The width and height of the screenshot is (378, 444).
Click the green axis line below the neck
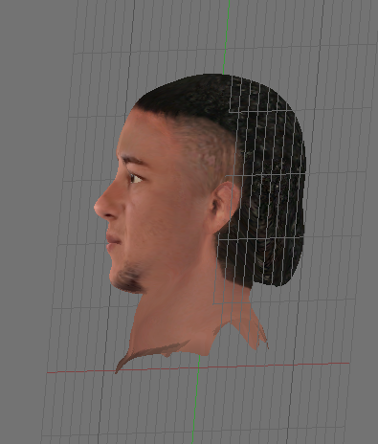(195, 402)
